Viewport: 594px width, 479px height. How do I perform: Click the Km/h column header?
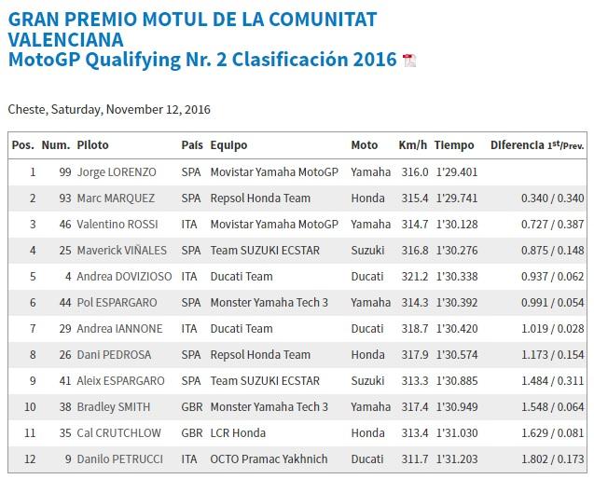pyautogui.click(x=412, y=145)
